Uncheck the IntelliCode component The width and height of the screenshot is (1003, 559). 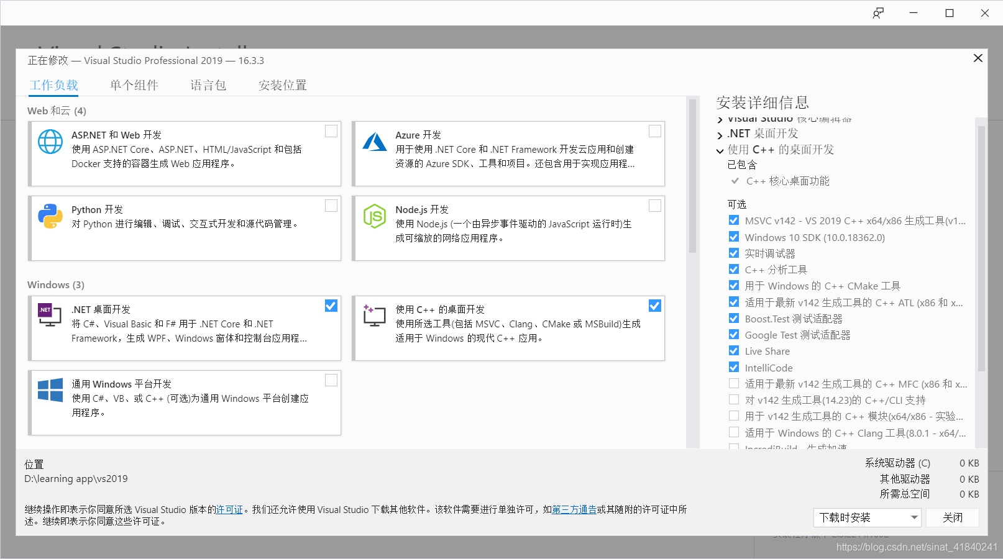(x=734, y=367)
